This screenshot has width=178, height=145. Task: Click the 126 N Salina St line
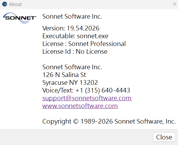(x=64, y=75)
